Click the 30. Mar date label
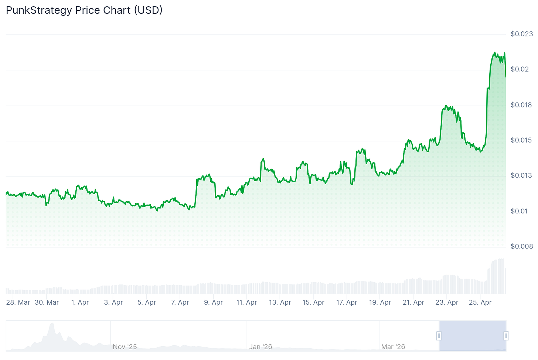The image size is (538, 360). 47,302
